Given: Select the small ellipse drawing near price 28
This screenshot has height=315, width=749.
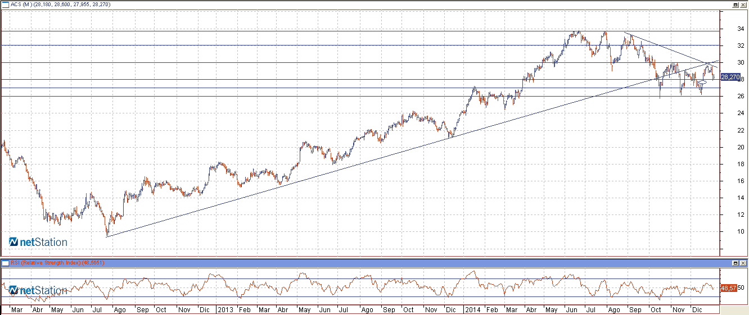Looking at the screenshot, I should (x=702, y=83).
